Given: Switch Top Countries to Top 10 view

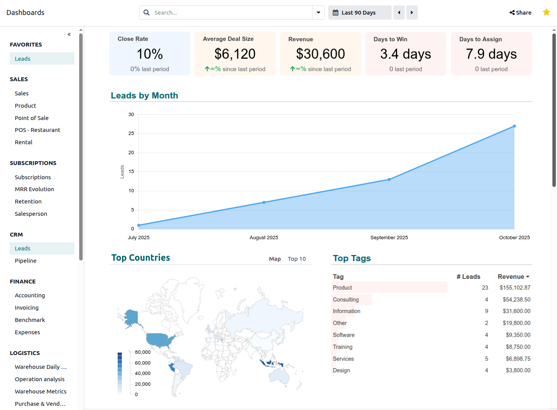Looking at the screenshot, I should (296, 259).
